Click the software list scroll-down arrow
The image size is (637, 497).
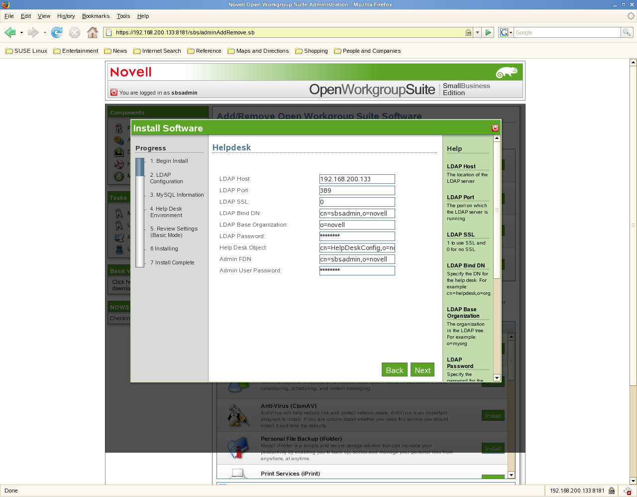click(x=511, y=475)
